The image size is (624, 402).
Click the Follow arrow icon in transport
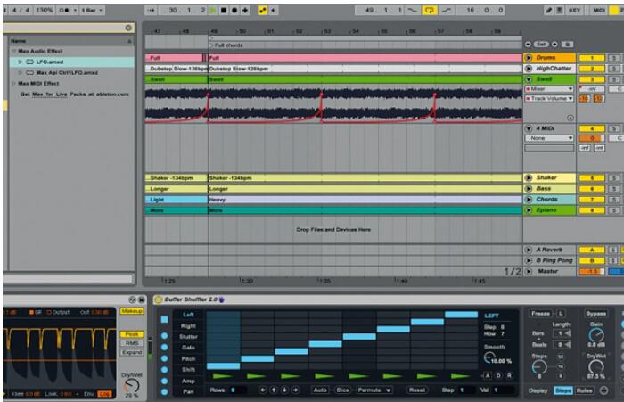[152, 11]
